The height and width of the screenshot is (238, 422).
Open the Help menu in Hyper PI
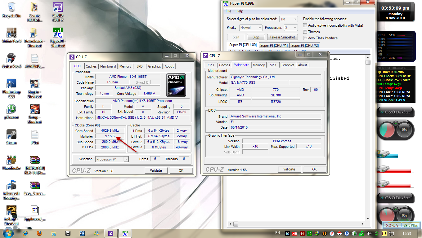tap(239, 11)
